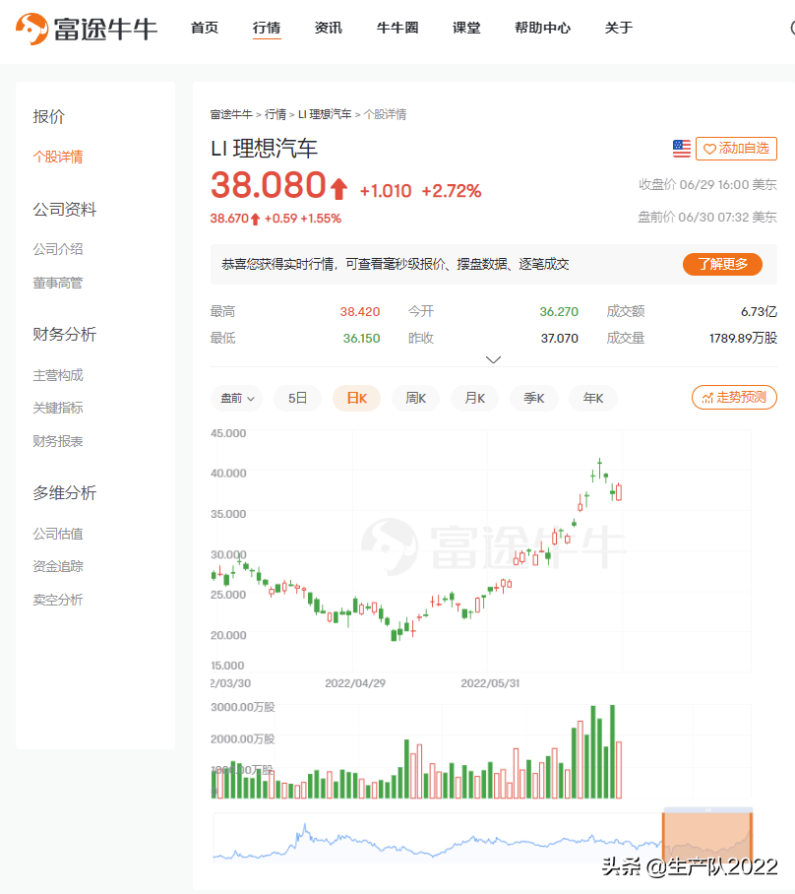Select the 日K chart tab
795x894 pixels.
pos(357,398)
